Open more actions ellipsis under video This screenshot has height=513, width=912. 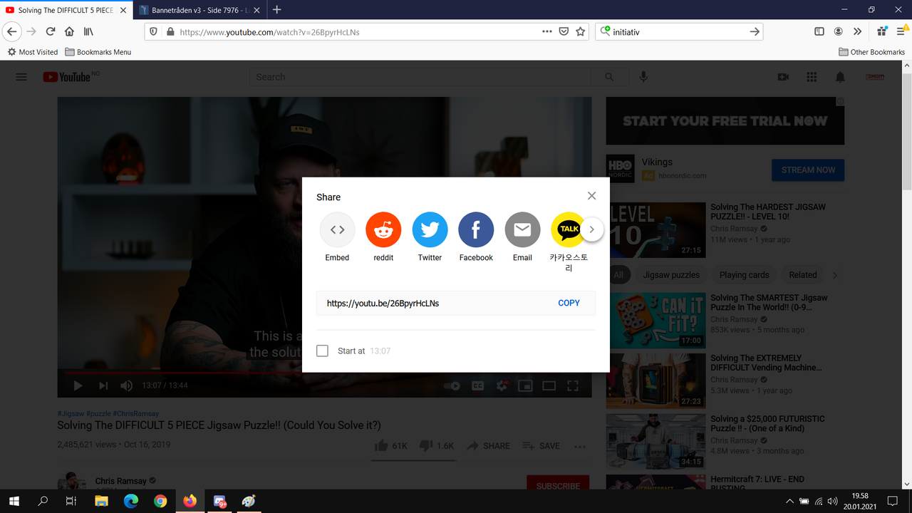pyautogui.click(x=580, y=446)
